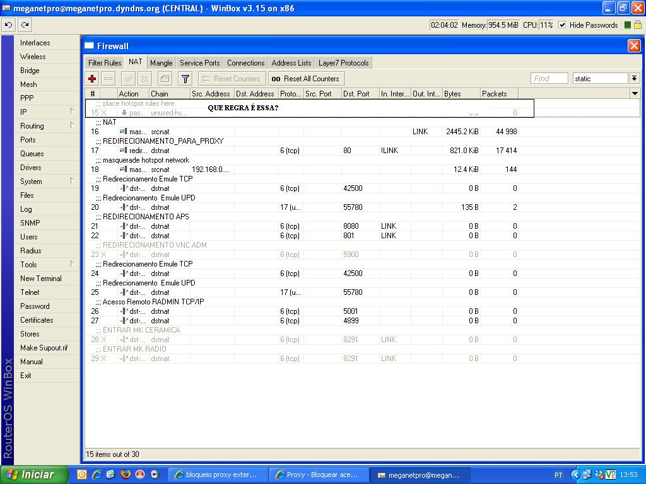The height and width of the screenshot is (484, 646).
Task: Open comment editor button in toolbar
Action: pyautogui.click(x=165, y=79)
